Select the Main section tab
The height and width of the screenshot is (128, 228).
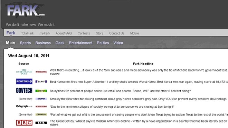pos(10,43)
